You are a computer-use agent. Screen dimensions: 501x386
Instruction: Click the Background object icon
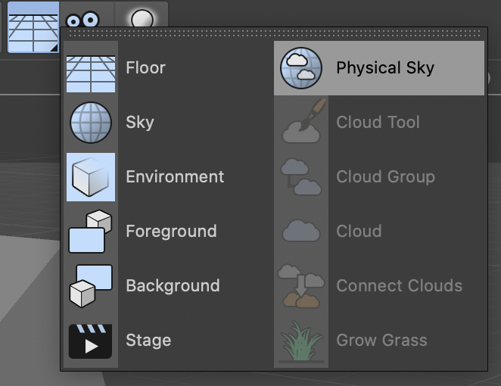tap(91, 286)
